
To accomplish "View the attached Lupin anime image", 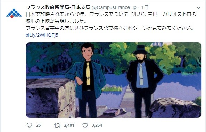I will pos(114,80).
